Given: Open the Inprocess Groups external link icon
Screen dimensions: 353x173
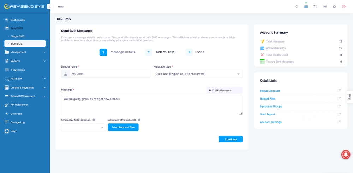Looking at the screenshot, I should click(x=339, y=106).
